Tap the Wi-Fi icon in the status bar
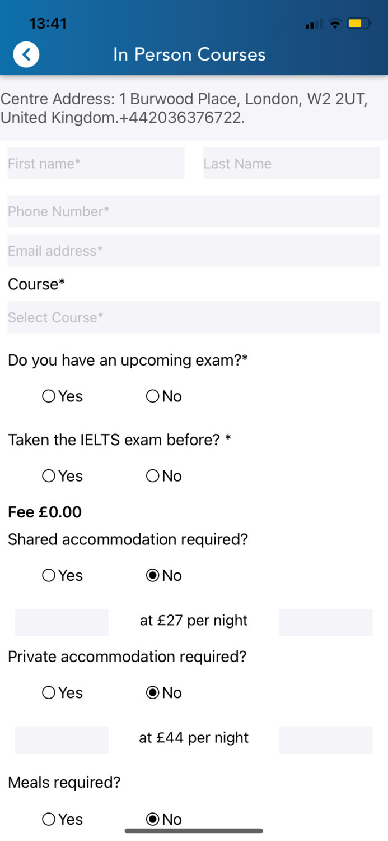 334,24
